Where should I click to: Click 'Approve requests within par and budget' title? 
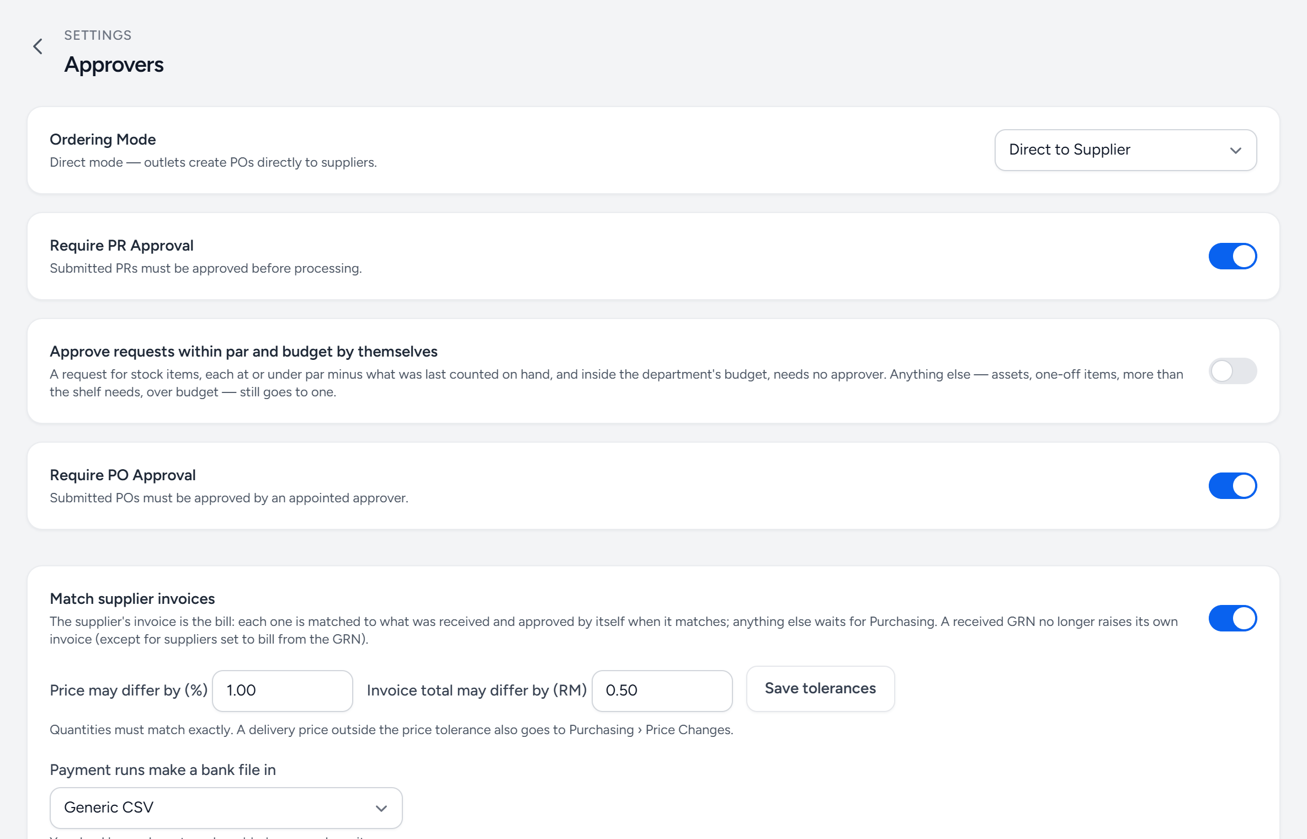243,351
